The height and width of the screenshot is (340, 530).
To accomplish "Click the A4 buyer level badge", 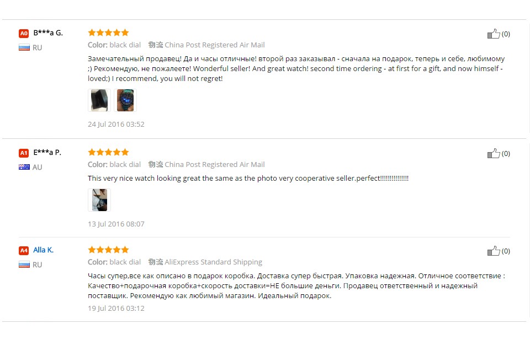I will pyautogui.click(x=24, y=250).
